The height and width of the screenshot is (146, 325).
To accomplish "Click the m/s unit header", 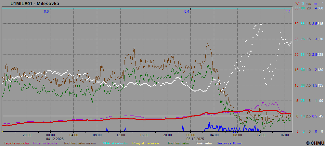I will coord(308,3).
